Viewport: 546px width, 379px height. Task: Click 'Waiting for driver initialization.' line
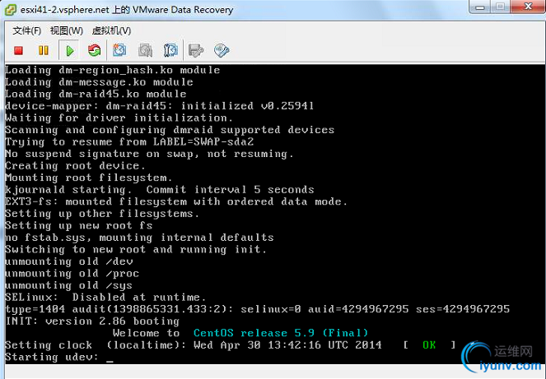(119, 118)
